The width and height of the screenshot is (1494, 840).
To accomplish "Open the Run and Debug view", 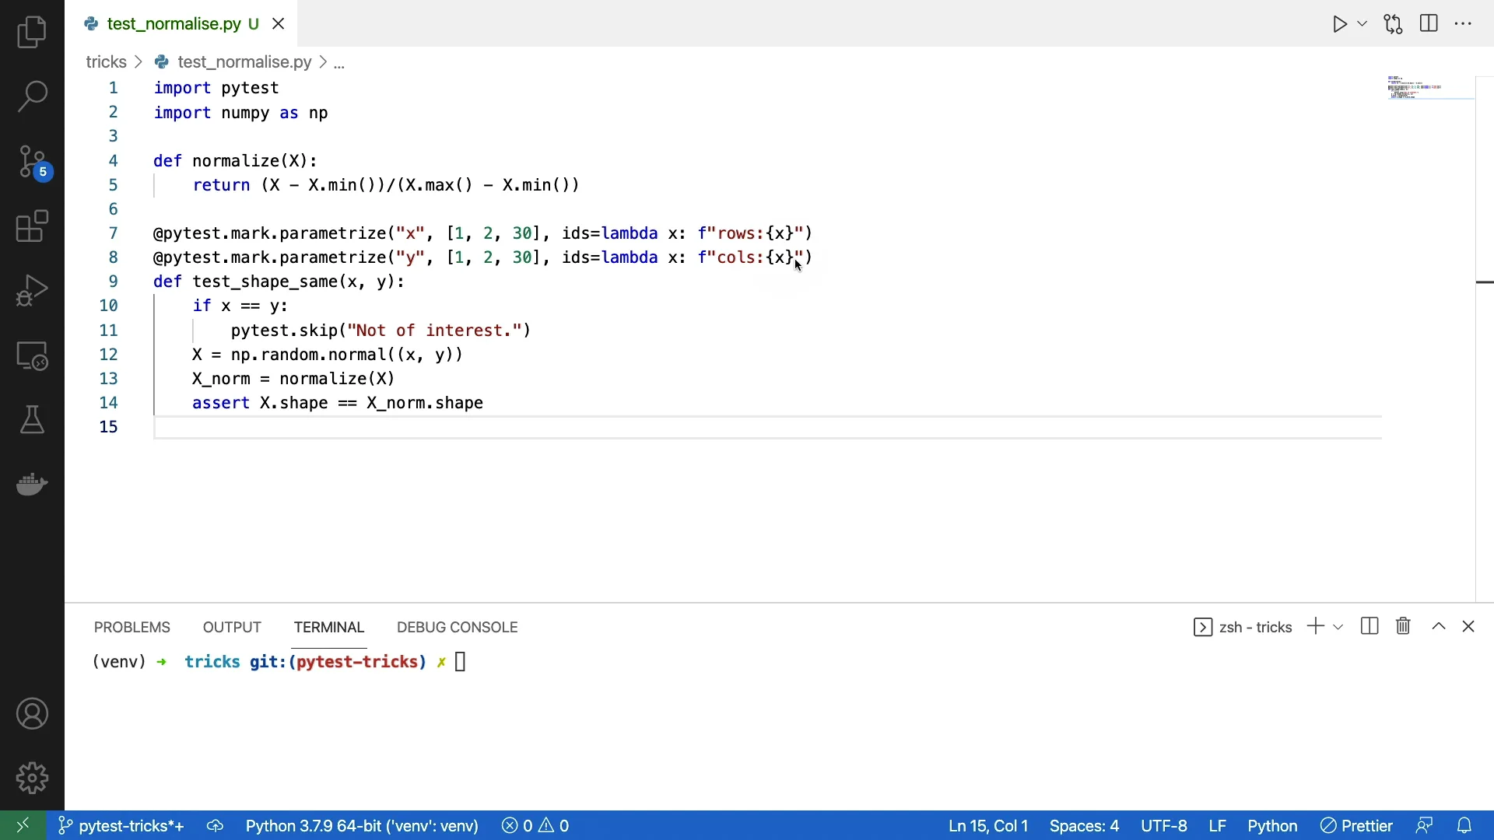I will click(32, 291).
